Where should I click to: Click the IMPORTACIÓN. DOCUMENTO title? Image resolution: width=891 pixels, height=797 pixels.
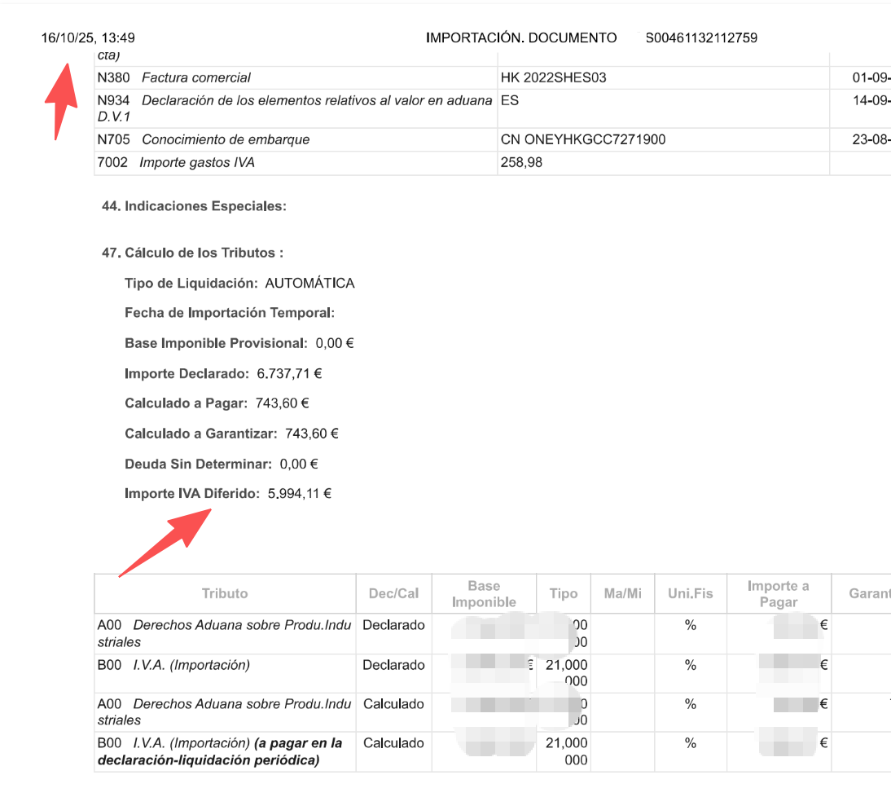click(521, 37)
